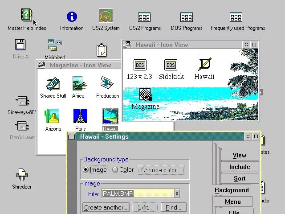
Task: Click the Magazine - Icon View title bar
Action: click(x=83, y=65)
